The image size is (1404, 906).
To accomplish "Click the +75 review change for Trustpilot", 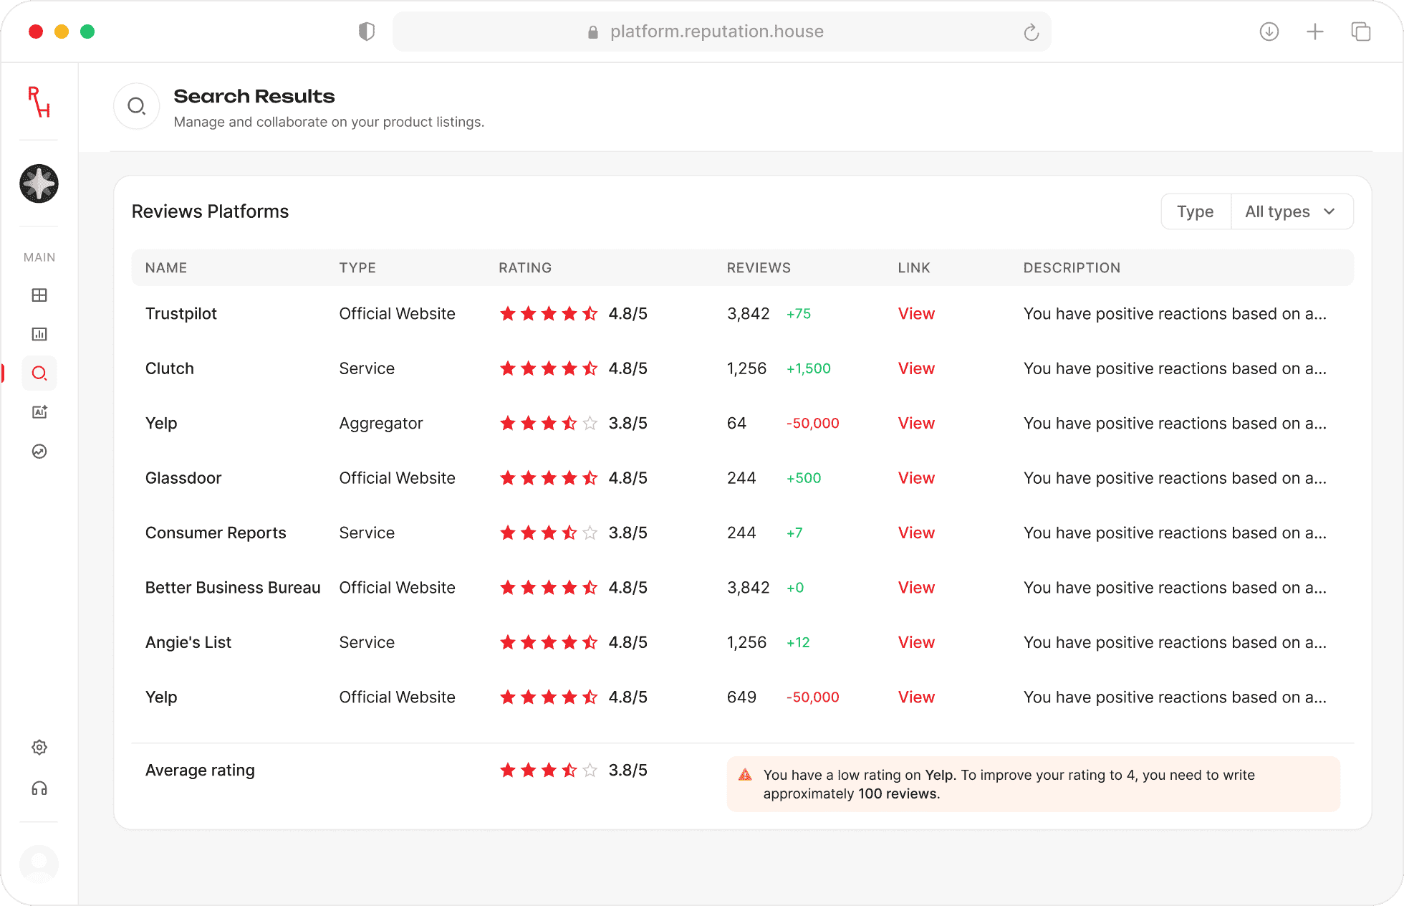I will [x=799, y=314].
